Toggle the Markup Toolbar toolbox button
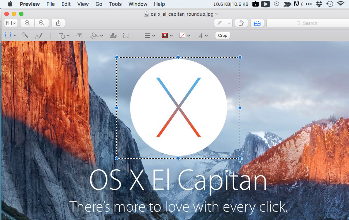Screen dimensions: 349x220 (x=257, y=23)
